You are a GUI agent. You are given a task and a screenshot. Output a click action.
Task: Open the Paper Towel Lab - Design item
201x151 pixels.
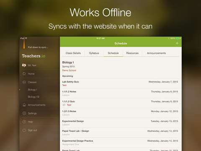(x=120, y=133)
